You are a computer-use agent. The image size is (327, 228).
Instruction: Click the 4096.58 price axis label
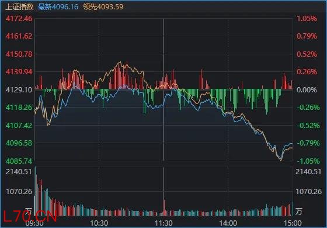tap(19, 143)
